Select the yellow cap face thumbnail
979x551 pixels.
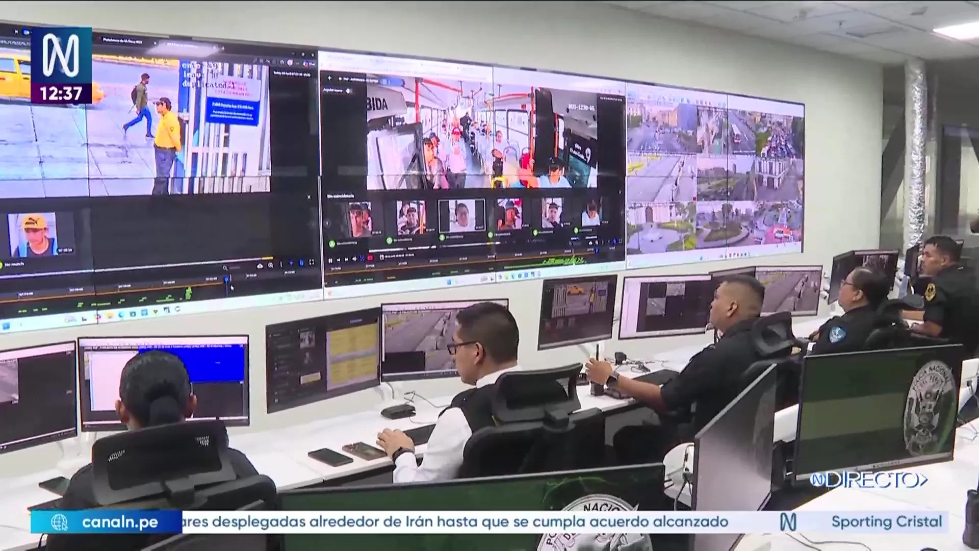[x=33, y=234]
